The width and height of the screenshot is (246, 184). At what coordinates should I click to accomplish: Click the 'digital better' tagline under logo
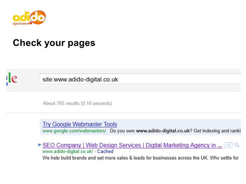20,24
